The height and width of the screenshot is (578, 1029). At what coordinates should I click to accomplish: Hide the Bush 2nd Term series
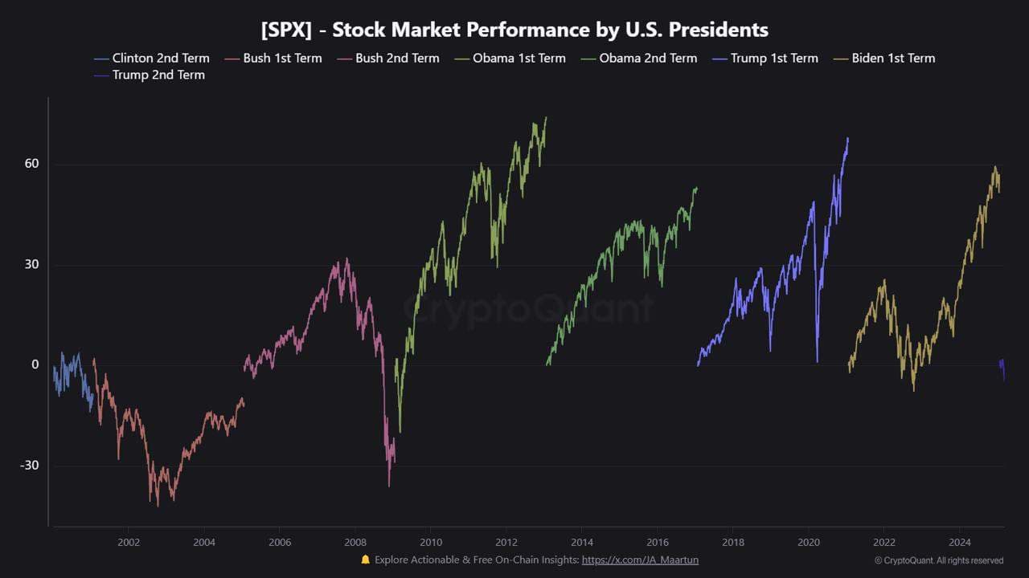click(x=396, y=58)
